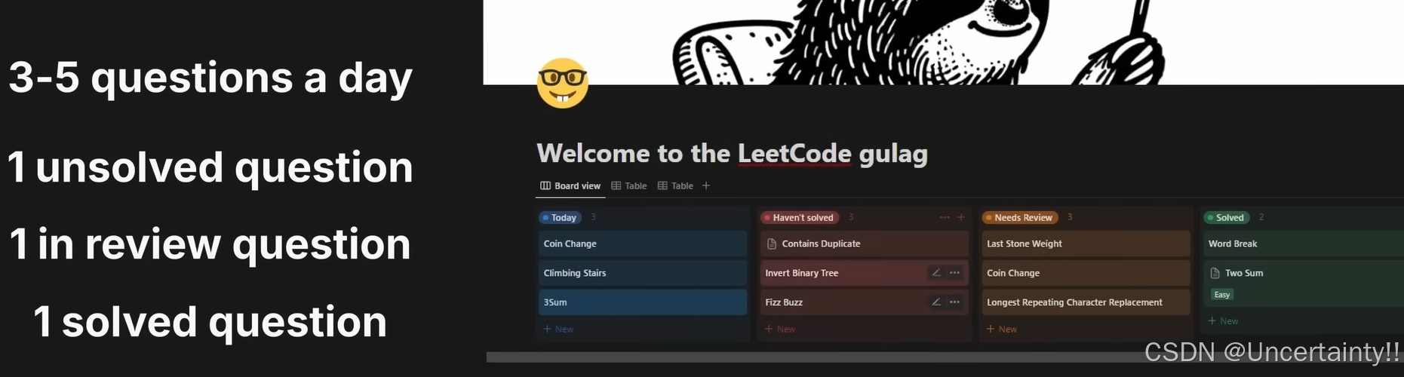Edit Invert Binary Tree with pencil icon

[936, 273]
